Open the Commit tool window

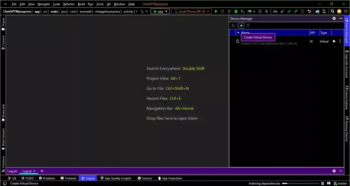(3, 42)
